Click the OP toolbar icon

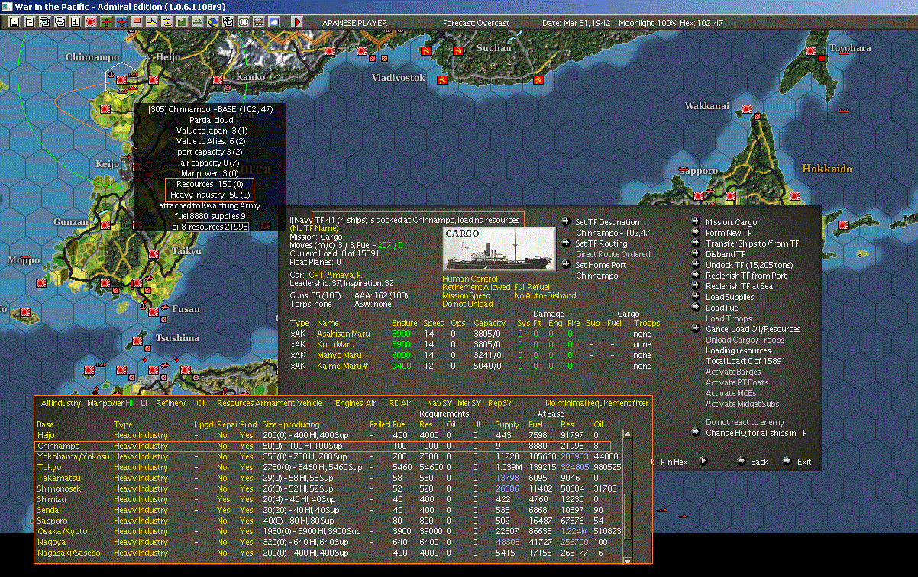click(x=244, y=22)
